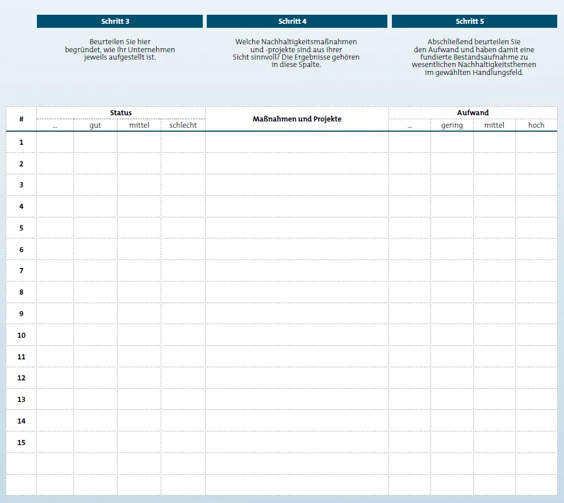Mark Aufwand 'gering' cell in row 2

pyautogui.click(x=452, y=164)
